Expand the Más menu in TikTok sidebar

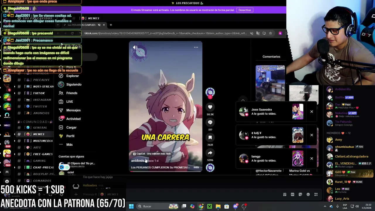66,144
